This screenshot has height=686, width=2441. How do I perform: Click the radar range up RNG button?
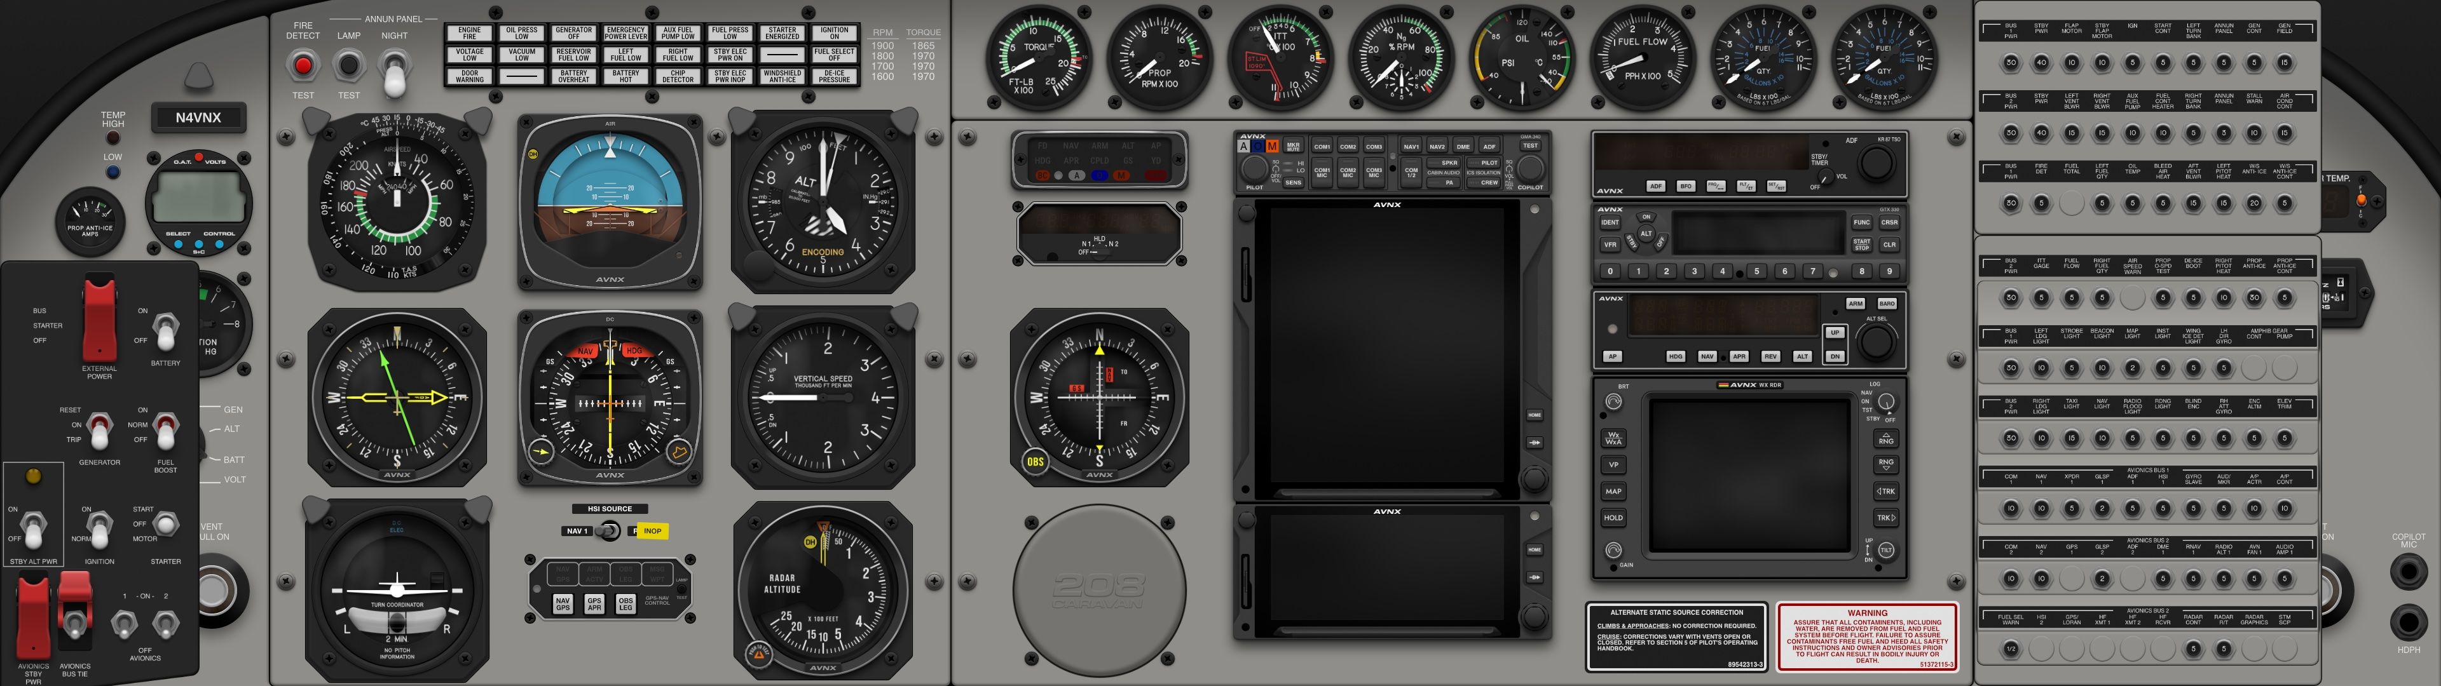(1885, 439)
